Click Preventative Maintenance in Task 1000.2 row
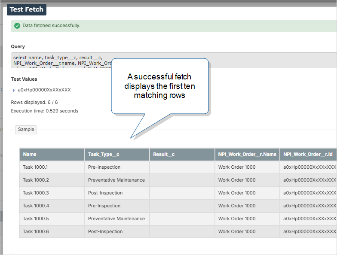This screenshot has width=337, height=255. (116, 180)
